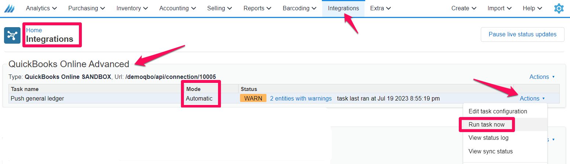Screen dimensions: 570x164
Task: Click the Task name column header
Action: [25, 89]
